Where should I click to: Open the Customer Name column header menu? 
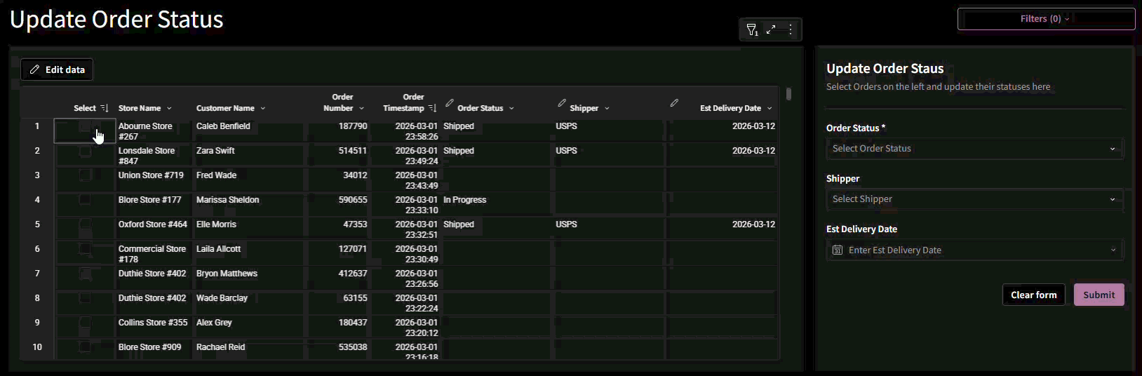point(263,109)
